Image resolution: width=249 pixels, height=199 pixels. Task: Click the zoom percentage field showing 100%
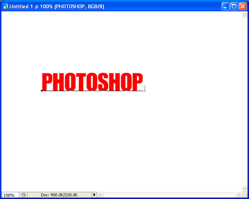click(10, 195)
